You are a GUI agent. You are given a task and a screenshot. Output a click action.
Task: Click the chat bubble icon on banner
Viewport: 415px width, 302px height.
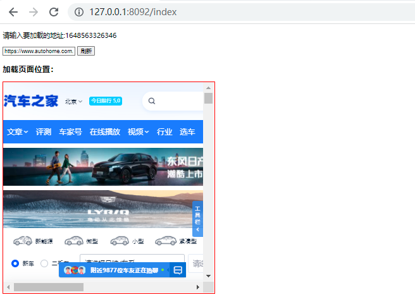[178, 270]
